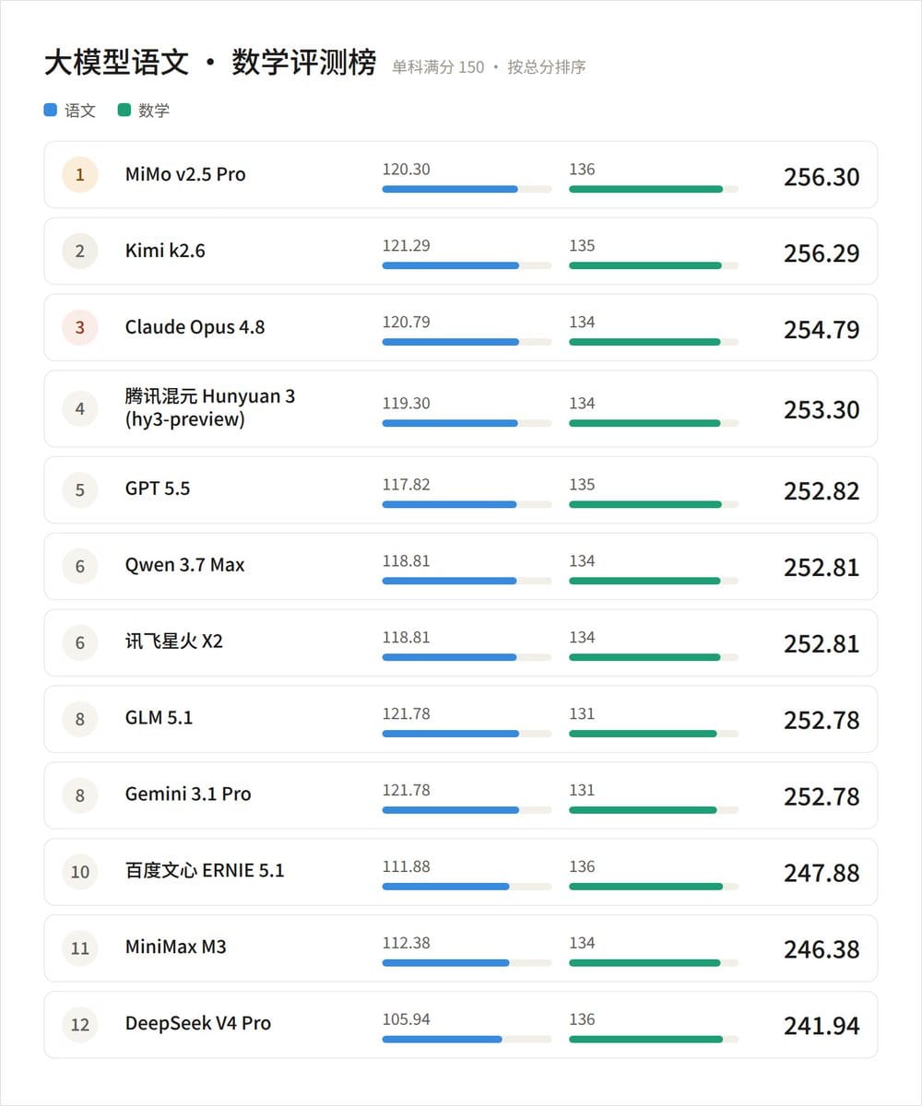Click the Gemini 3.1 Pro model name
Viewport: 922px width, 1106px height.
(x=188, y=794)
